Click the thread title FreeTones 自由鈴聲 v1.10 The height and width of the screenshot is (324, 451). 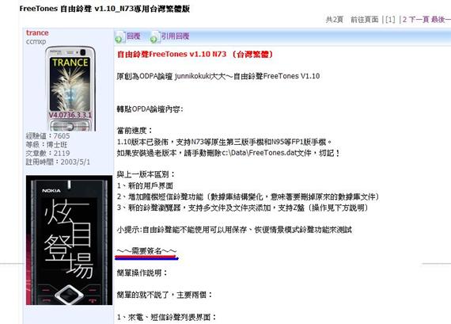pyautogui.click(x=104, y=9)
